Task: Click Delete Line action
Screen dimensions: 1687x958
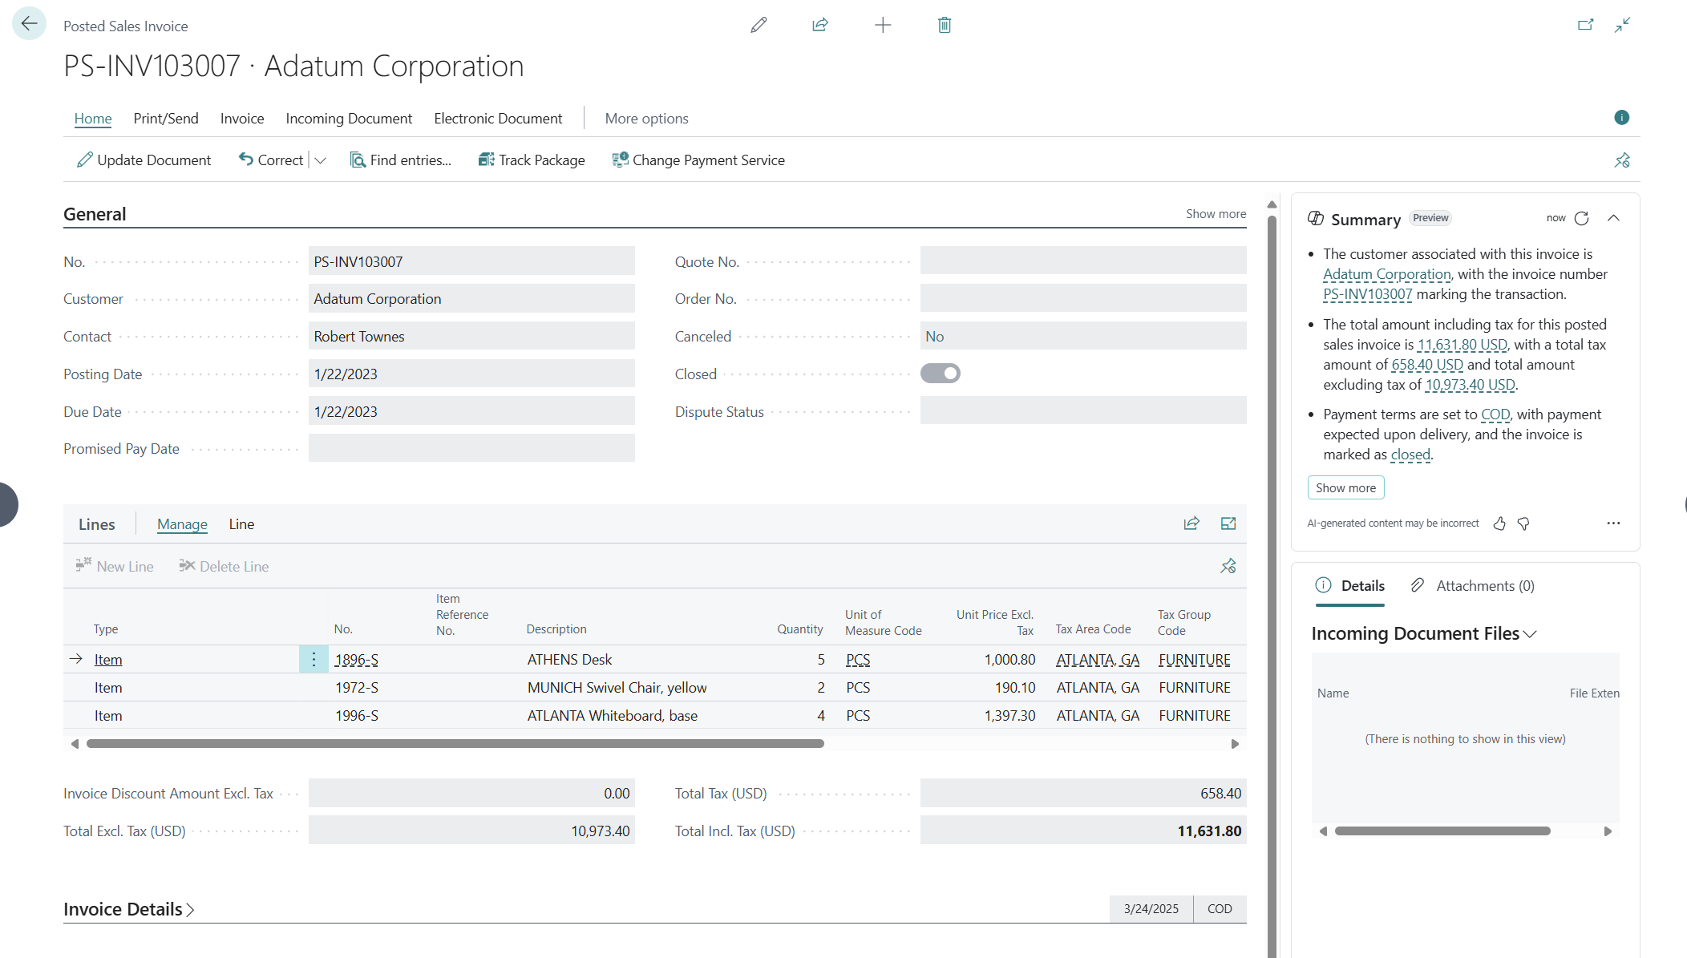Action: point(224,566)
